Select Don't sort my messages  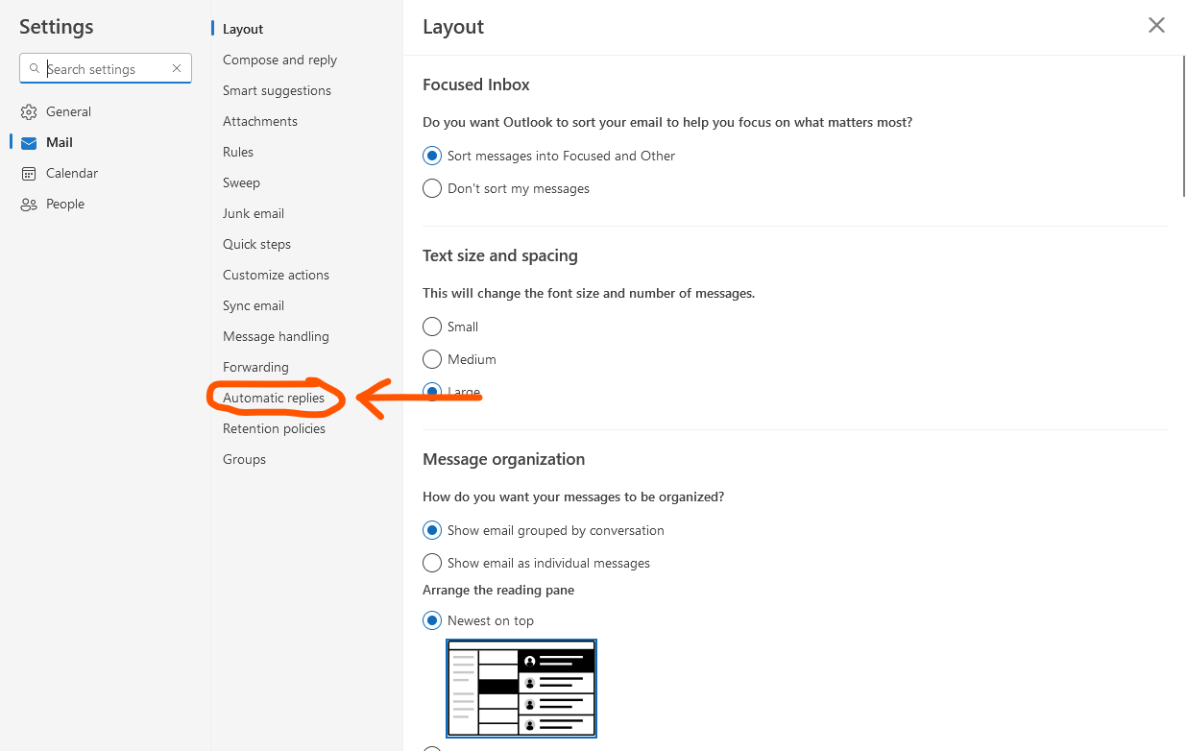pos(432,189)
